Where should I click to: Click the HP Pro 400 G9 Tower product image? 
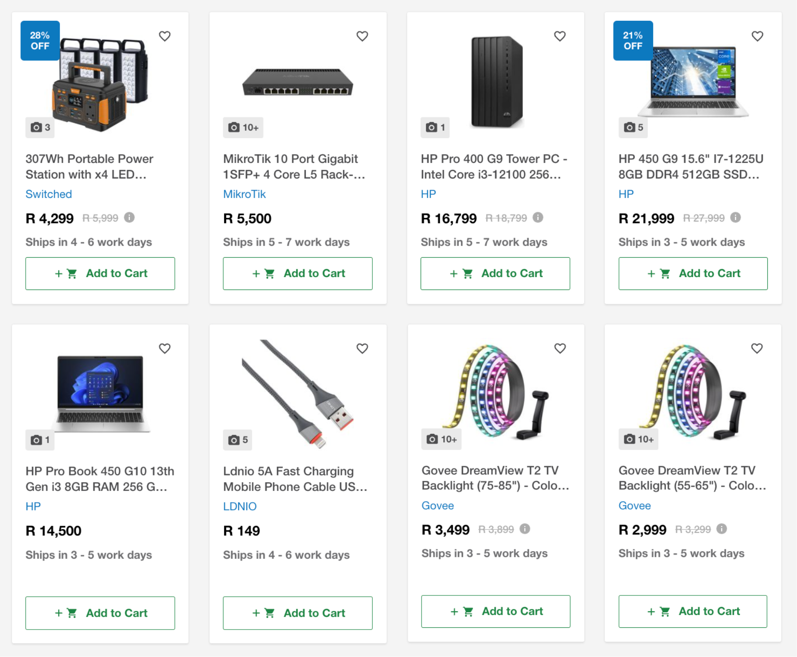pyautogui.click(x=497, y=82)
